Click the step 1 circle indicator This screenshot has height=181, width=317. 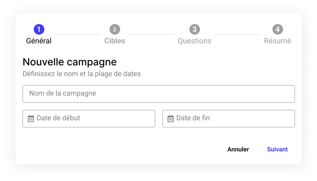(38, 29)
